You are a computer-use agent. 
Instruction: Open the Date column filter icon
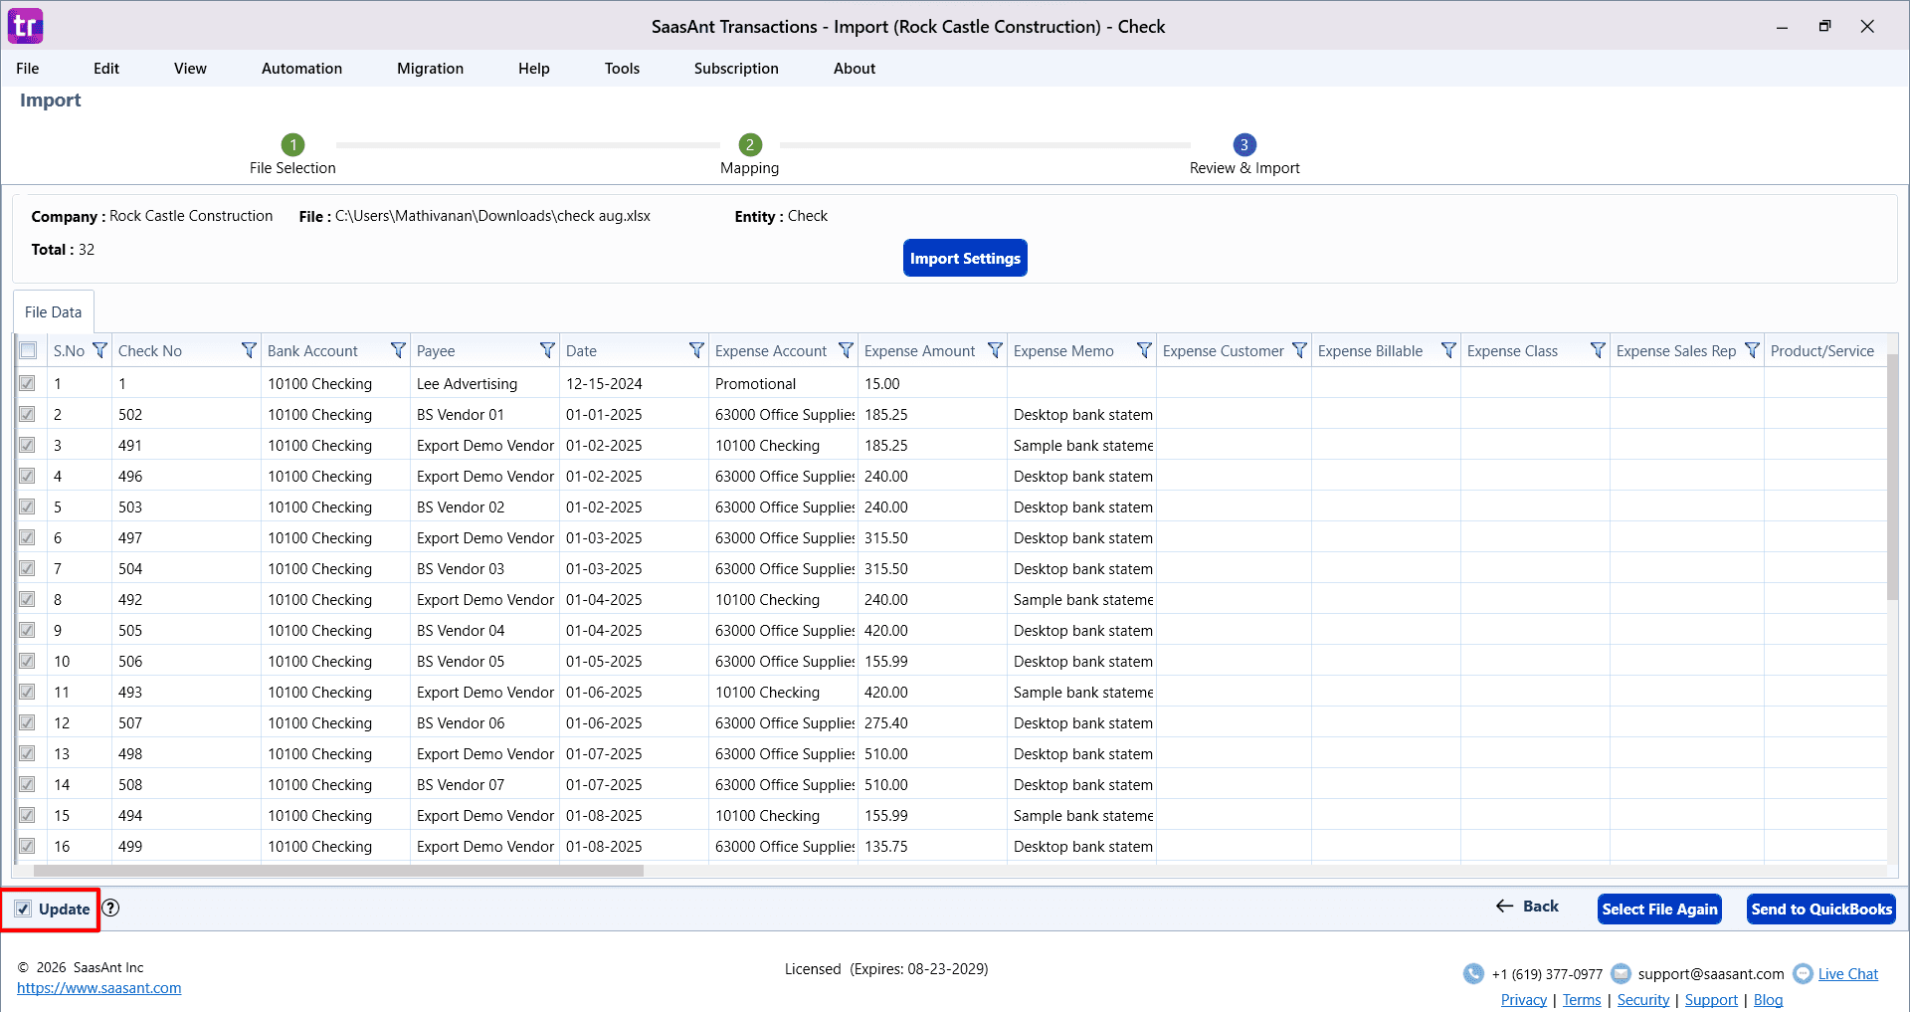[x=696, y=350]
